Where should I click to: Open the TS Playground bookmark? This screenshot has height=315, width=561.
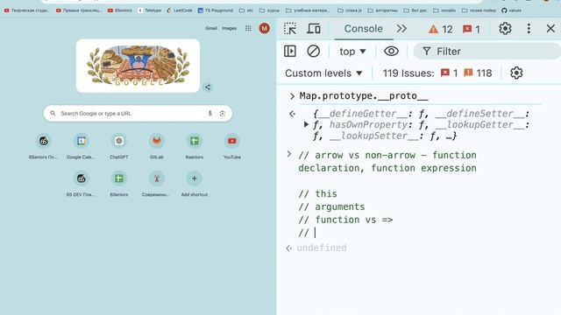[216, 10]
